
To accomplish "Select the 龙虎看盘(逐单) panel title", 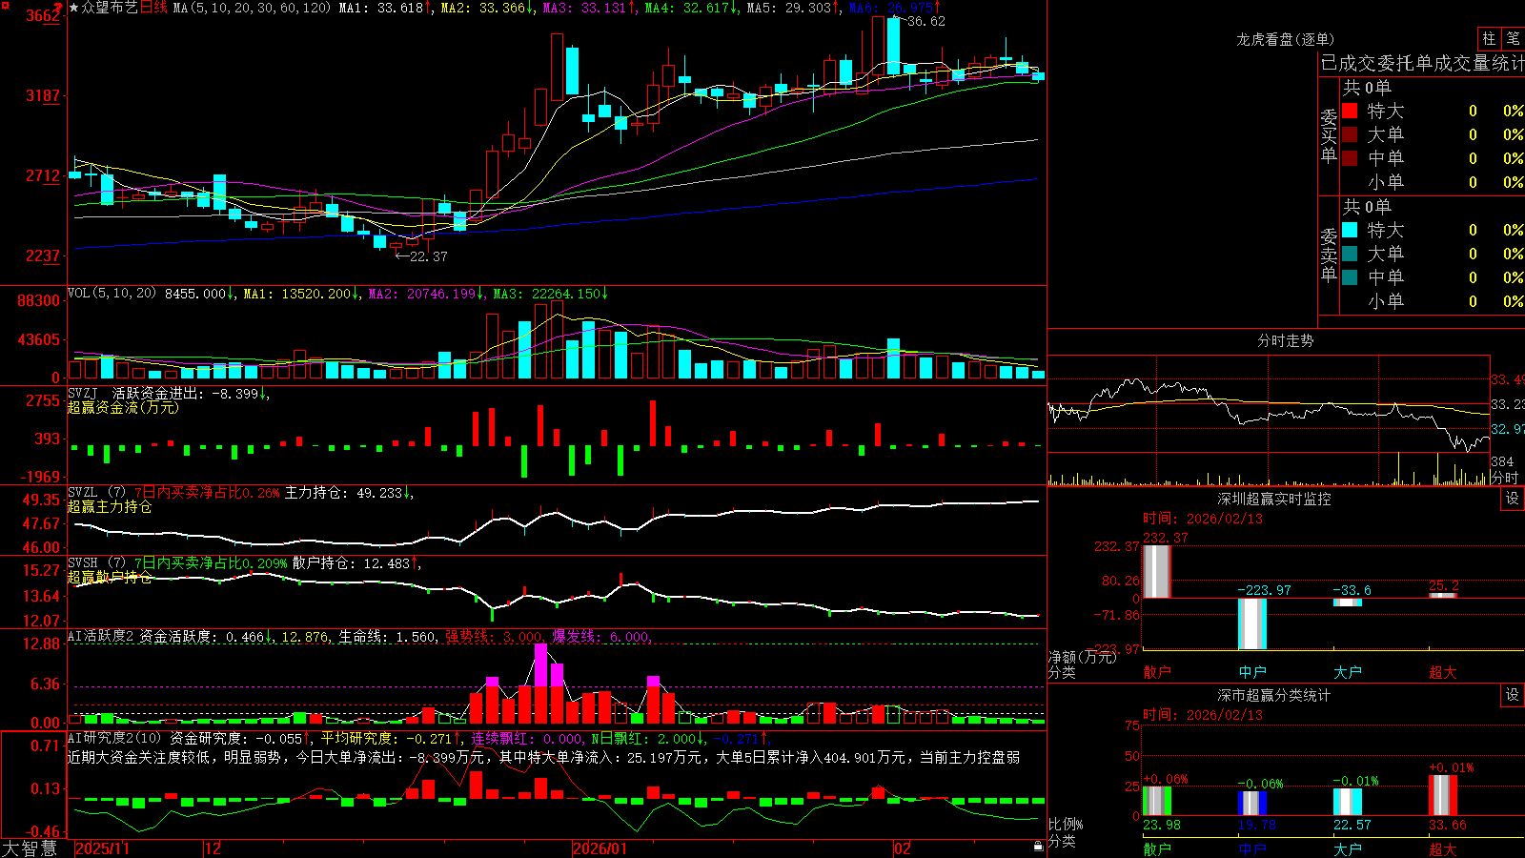I will click(x=1285, y=39).
